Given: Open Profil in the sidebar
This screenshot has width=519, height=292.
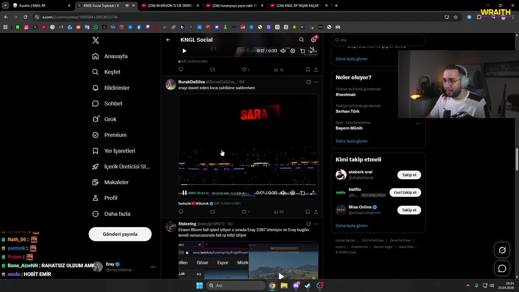Looking at the screenshot, I should click(105, 198).
